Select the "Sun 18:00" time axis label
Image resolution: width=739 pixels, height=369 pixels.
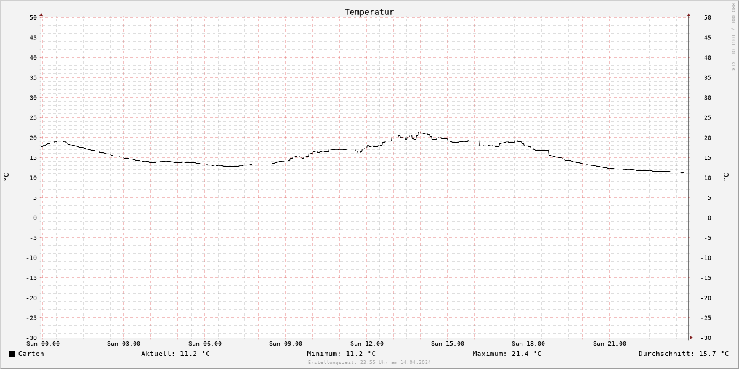[528, 344]
